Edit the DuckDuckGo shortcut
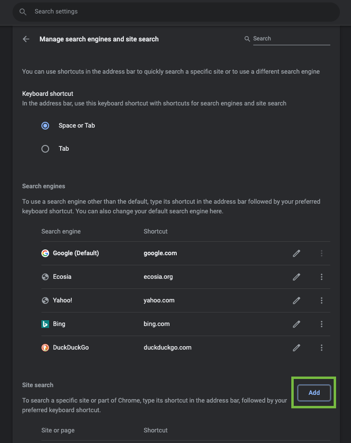The image size is (351, 443). pos(296,347)
